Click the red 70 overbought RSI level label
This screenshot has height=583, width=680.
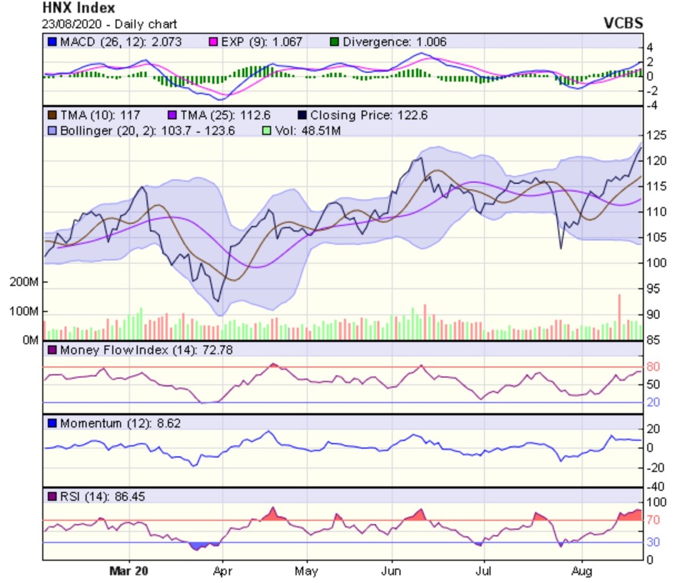(653, 520)
